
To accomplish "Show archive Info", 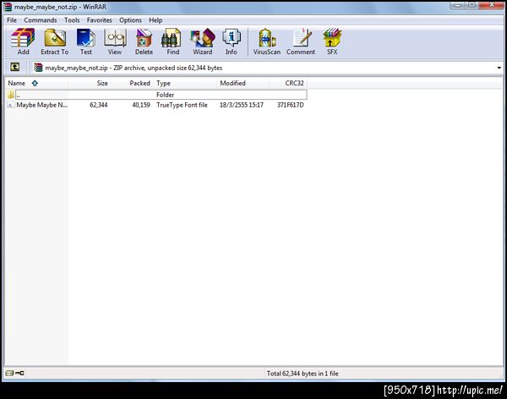I will point(232,41).
